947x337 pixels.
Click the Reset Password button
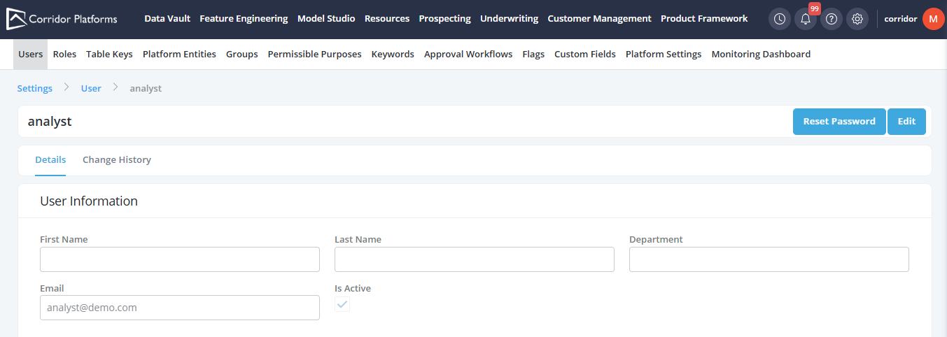[x=839, y=122]
